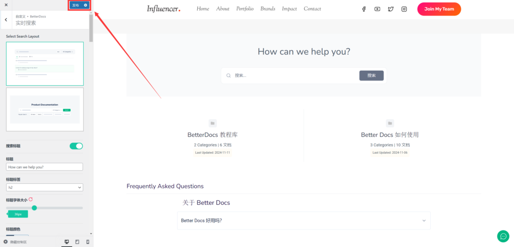Viewport: 514px width, 247px height.
Task: Switch to desktop preview icon
Action: [67, 242]
